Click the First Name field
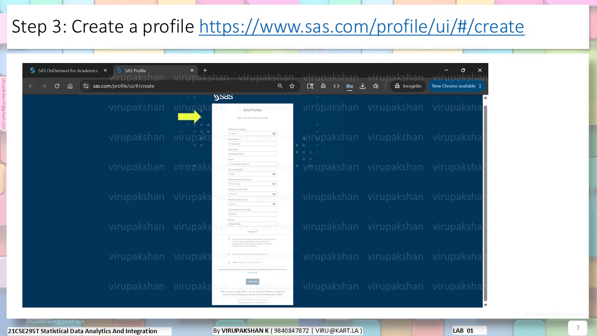Image resolution: width=597 pixels, height=336 pixels. pyautogui.click(x=252, y=144)
